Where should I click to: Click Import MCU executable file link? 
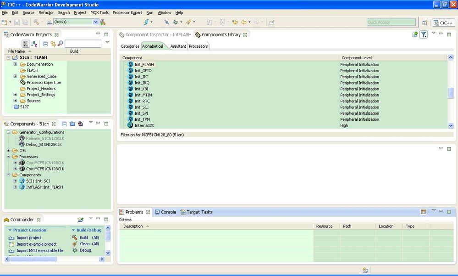coord(40,251)
